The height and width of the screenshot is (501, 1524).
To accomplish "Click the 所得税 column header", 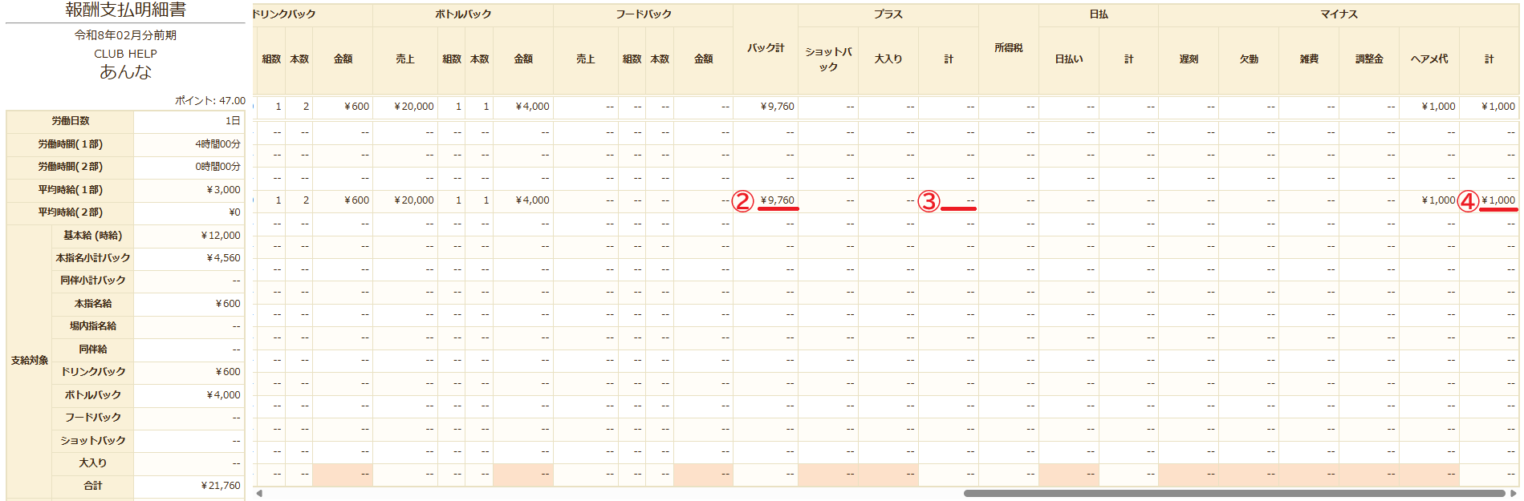I will [1008, 48].
